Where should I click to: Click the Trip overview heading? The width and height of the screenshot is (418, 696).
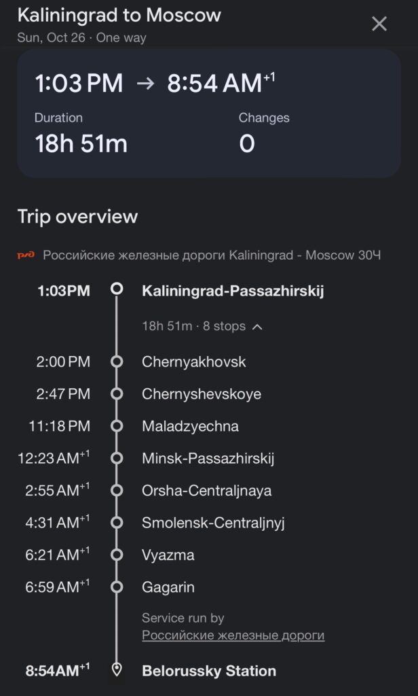pos(77,217)
